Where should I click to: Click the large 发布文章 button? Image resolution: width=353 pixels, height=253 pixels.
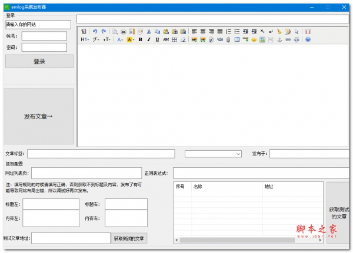tap(38, 116)
